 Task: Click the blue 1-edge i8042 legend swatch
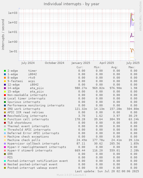pos(5,74)
